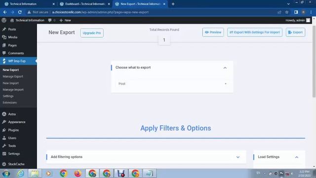Open plugin Settings submenu item
316x178 pixels.
pyautogui.click(x=8, y=96)
